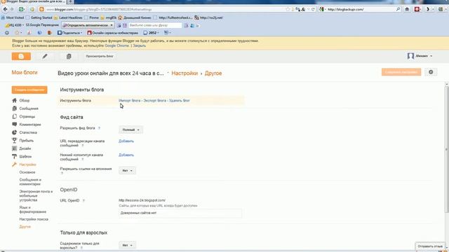This screenshot has height=252, width=449.
Task: Click the 'Экспорт блога' link
Action: [154, 101]
